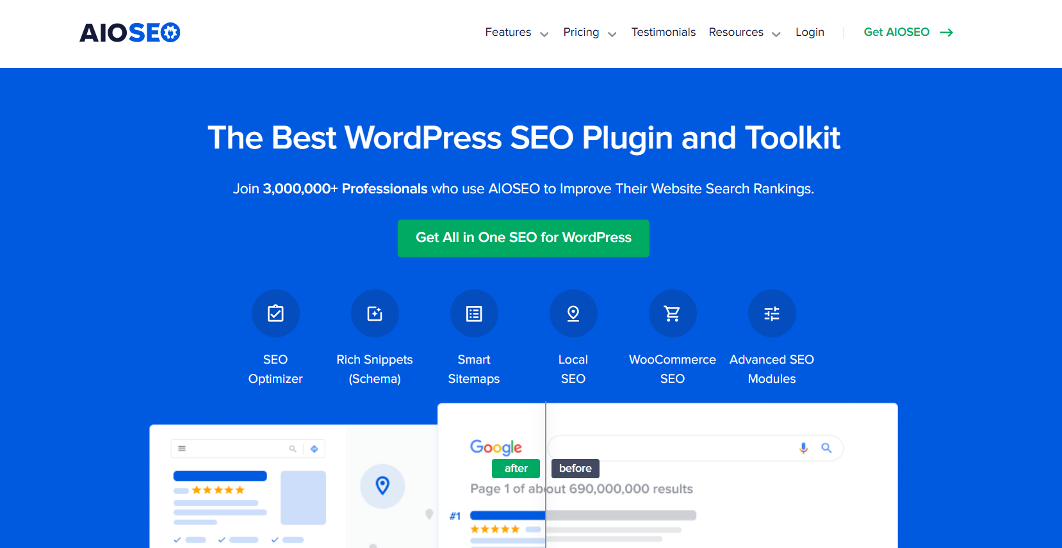This screenshot has height=548, width=1062.
Task: Select the Rich Snippets Schema icon
Action: [x=375, y=314]
